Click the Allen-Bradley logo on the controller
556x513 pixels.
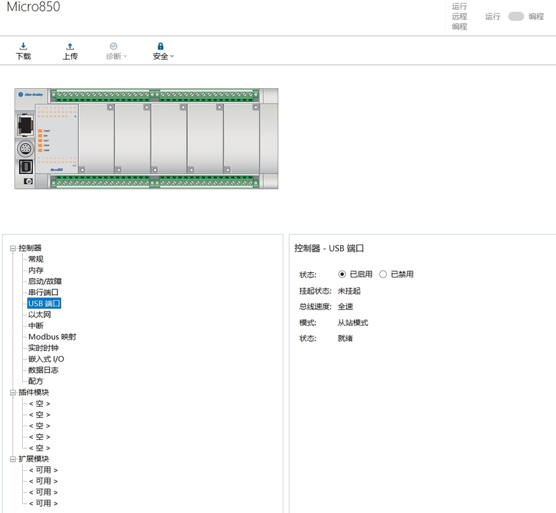coord(31,95)
